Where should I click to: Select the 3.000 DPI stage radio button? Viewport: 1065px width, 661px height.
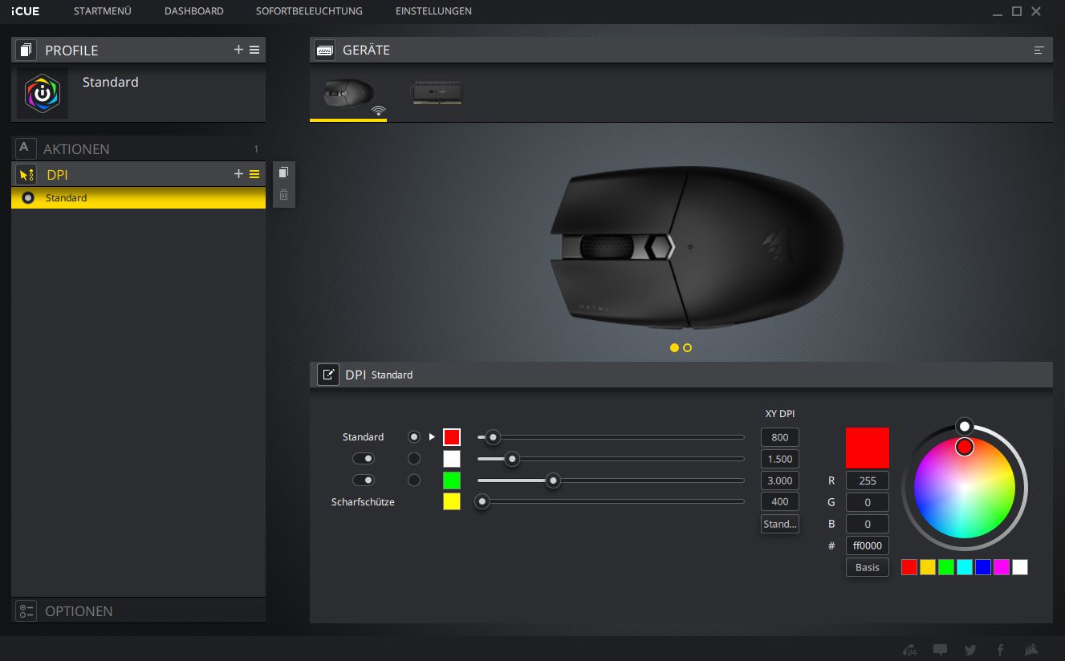click(414, 481)
